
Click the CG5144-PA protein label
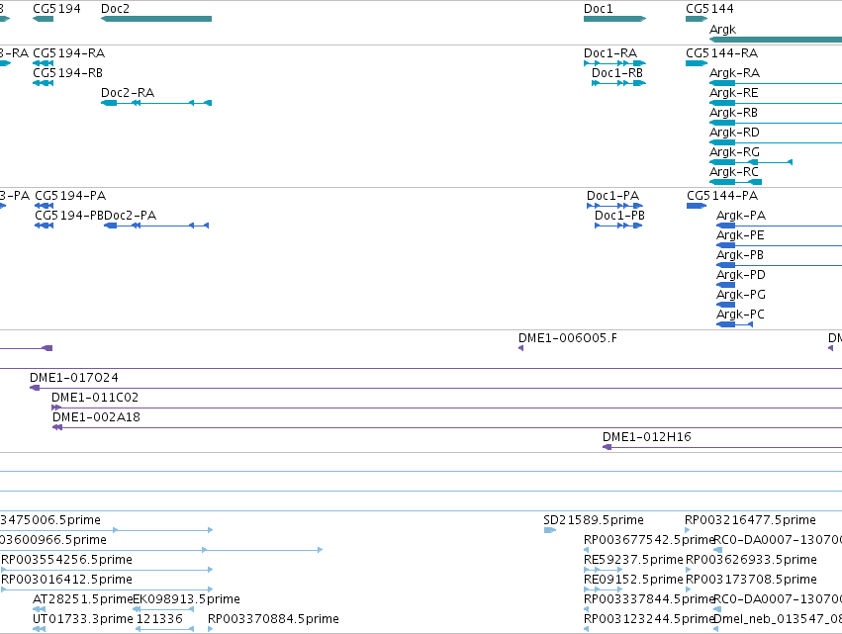coord(722,196)
